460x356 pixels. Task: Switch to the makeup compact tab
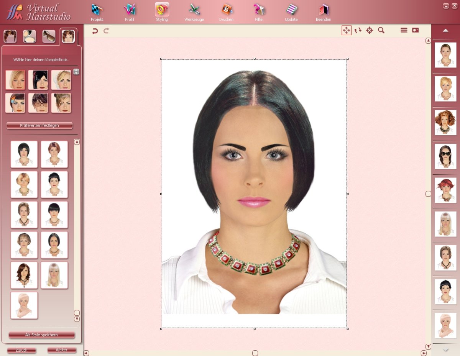pyautogui.click(x=30, y=36)
